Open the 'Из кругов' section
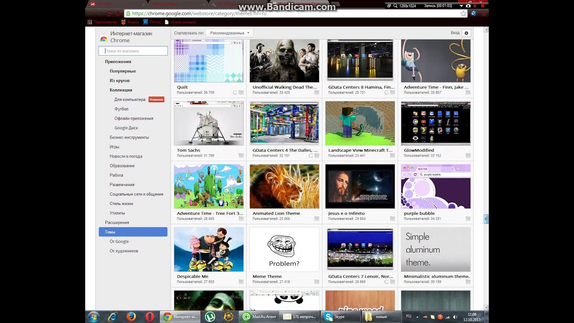 (x=120, y=80)
